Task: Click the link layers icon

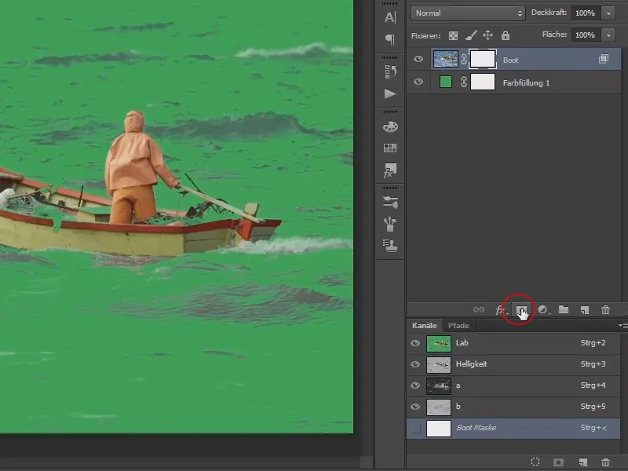Action: coord(479,309)
